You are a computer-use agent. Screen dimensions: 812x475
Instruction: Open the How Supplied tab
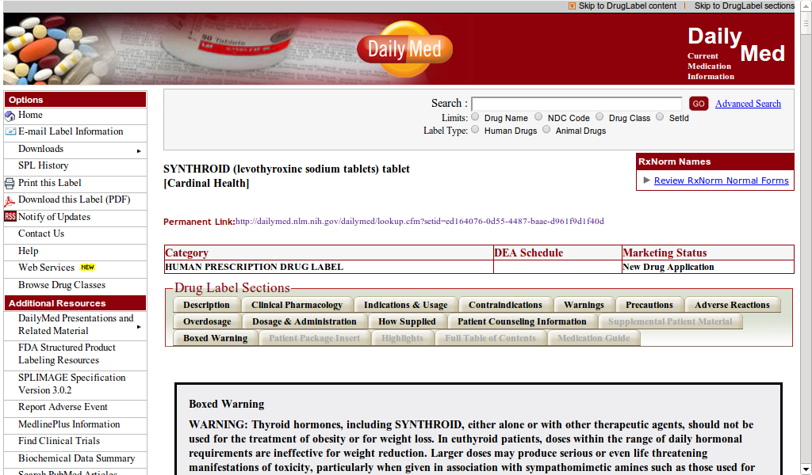(x=407, y=321)
